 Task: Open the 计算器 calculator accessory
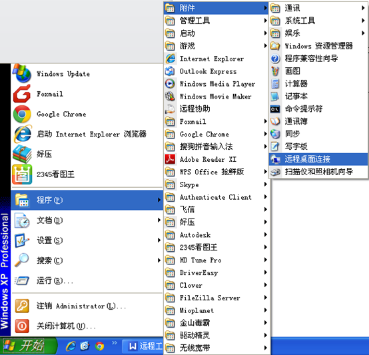point(318,83)
